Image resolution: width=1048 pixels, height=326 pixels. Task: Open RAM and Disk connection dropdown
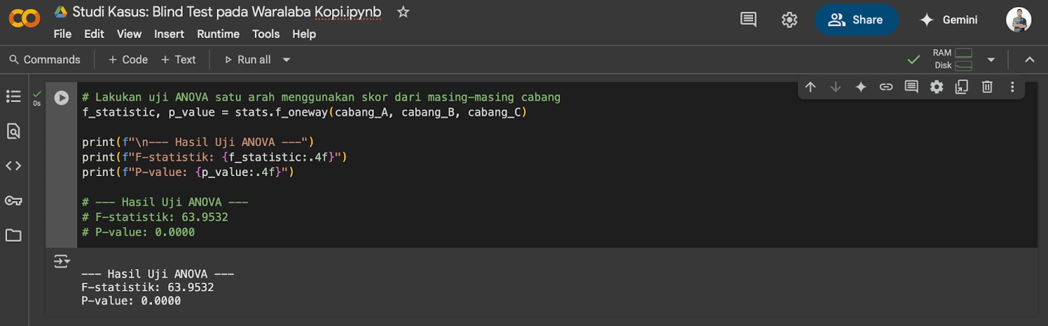pos(991,60)
